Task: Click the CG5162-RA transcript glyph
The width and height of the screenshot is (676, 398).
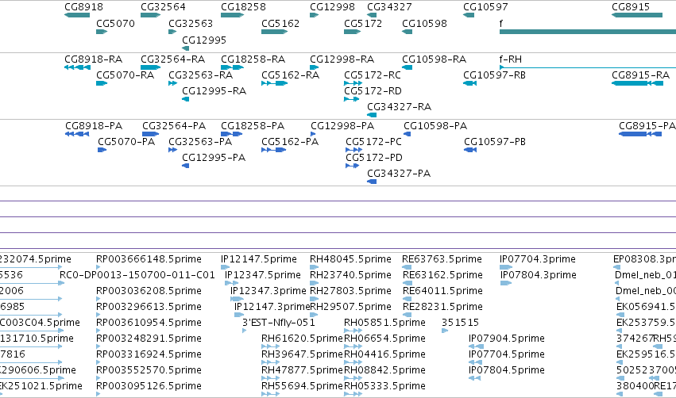Action: coord(274,83)
